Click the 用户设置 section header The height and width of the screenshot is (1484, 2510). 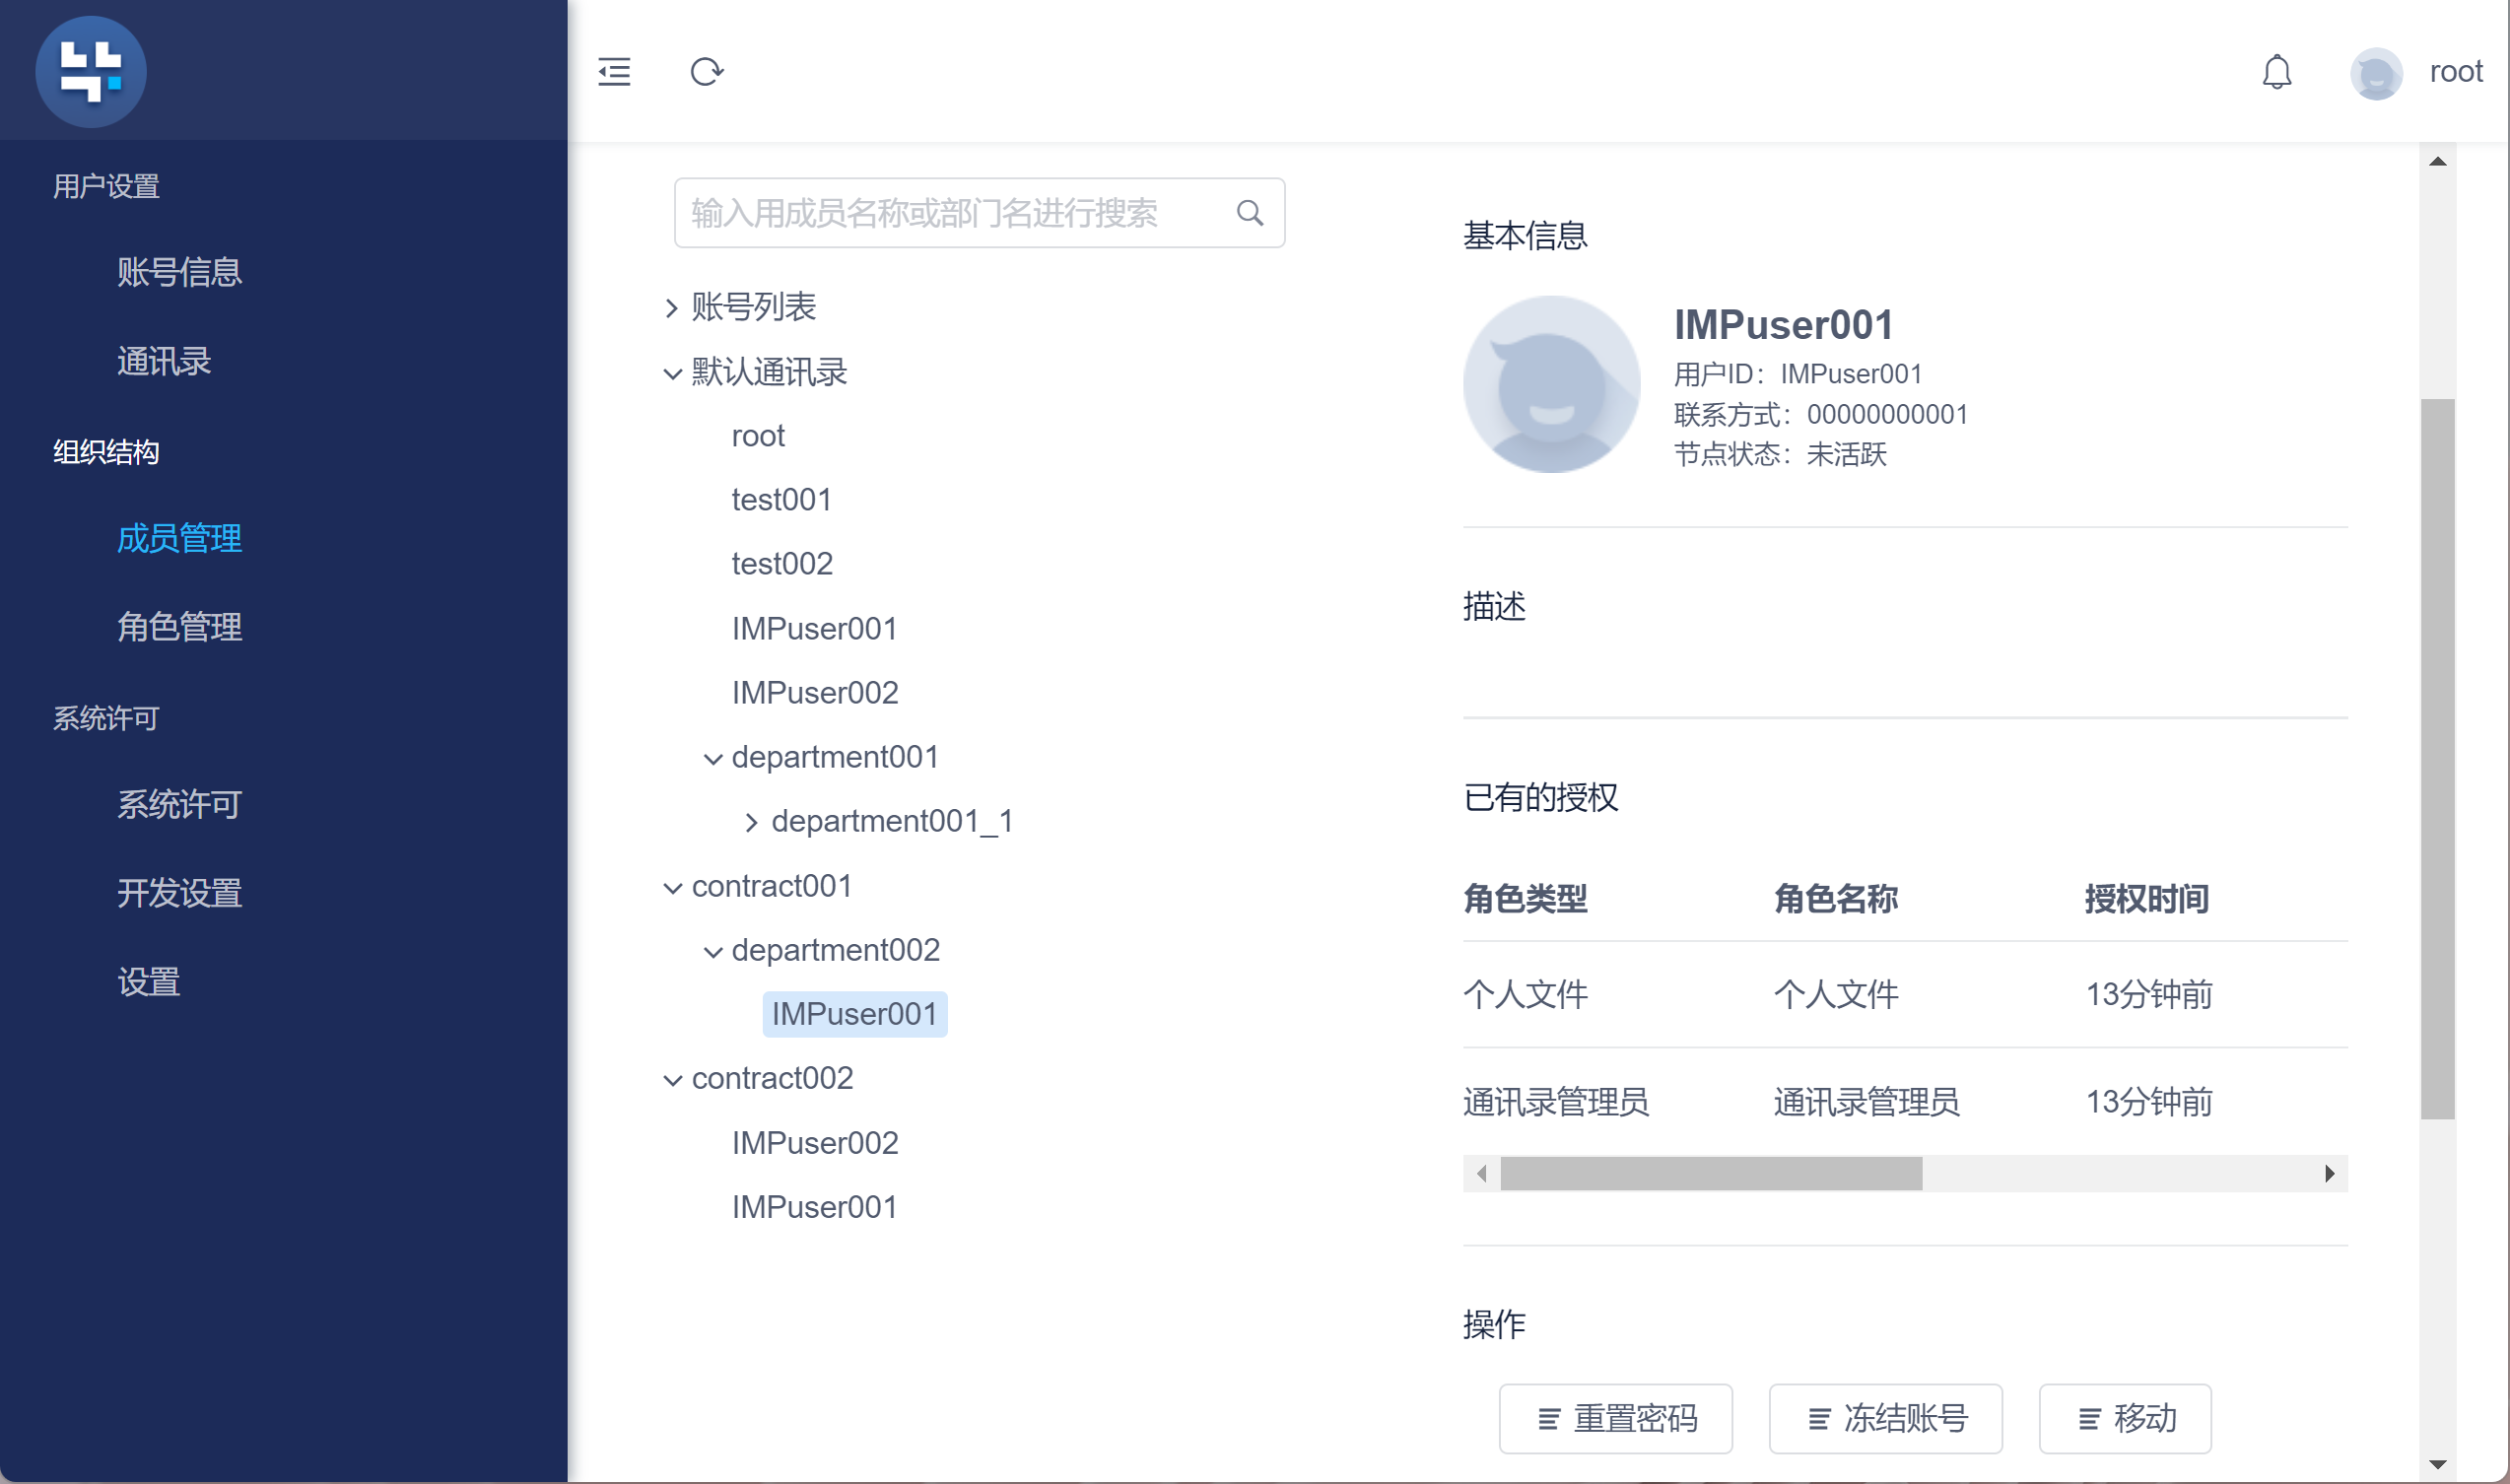click(x=106, y=186)
